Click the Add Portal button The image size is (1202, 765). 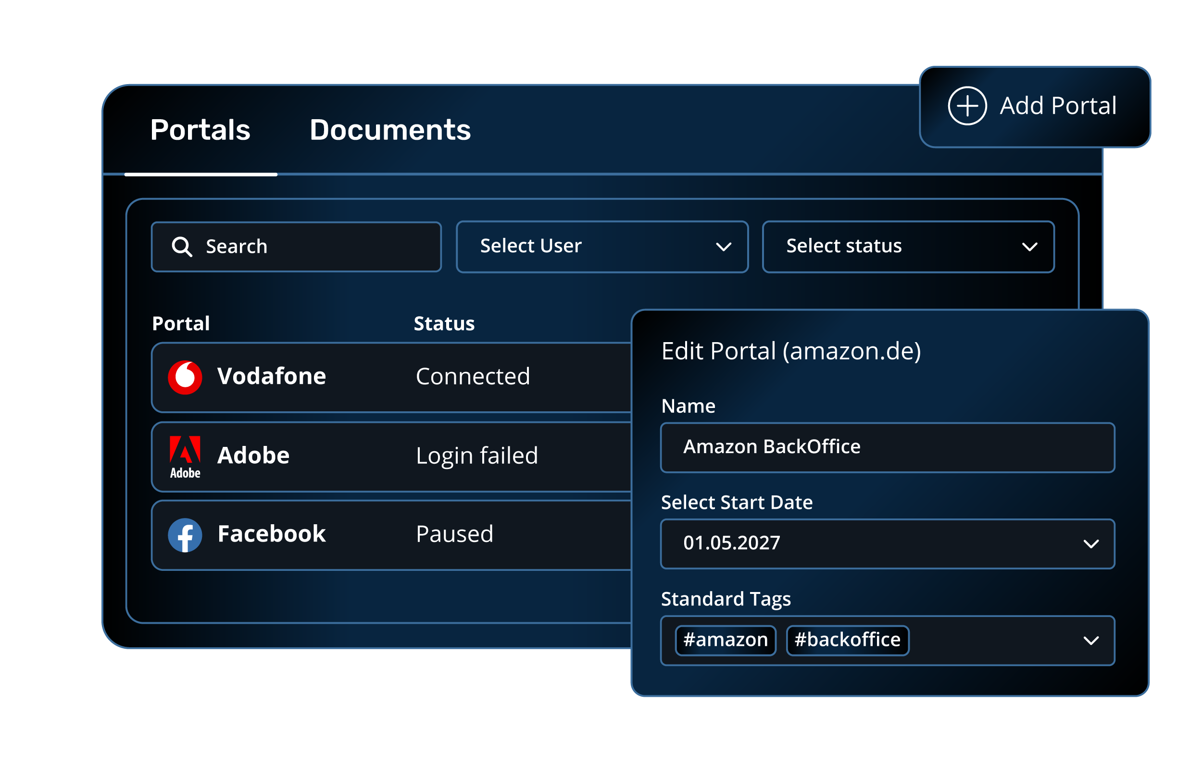(x=1035, y=107)
